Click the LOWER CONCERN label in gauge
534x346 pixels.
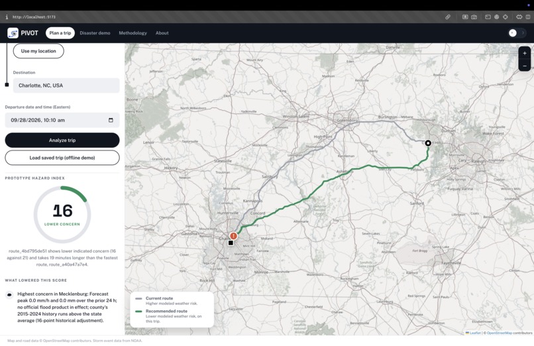[x=62, y=224]
